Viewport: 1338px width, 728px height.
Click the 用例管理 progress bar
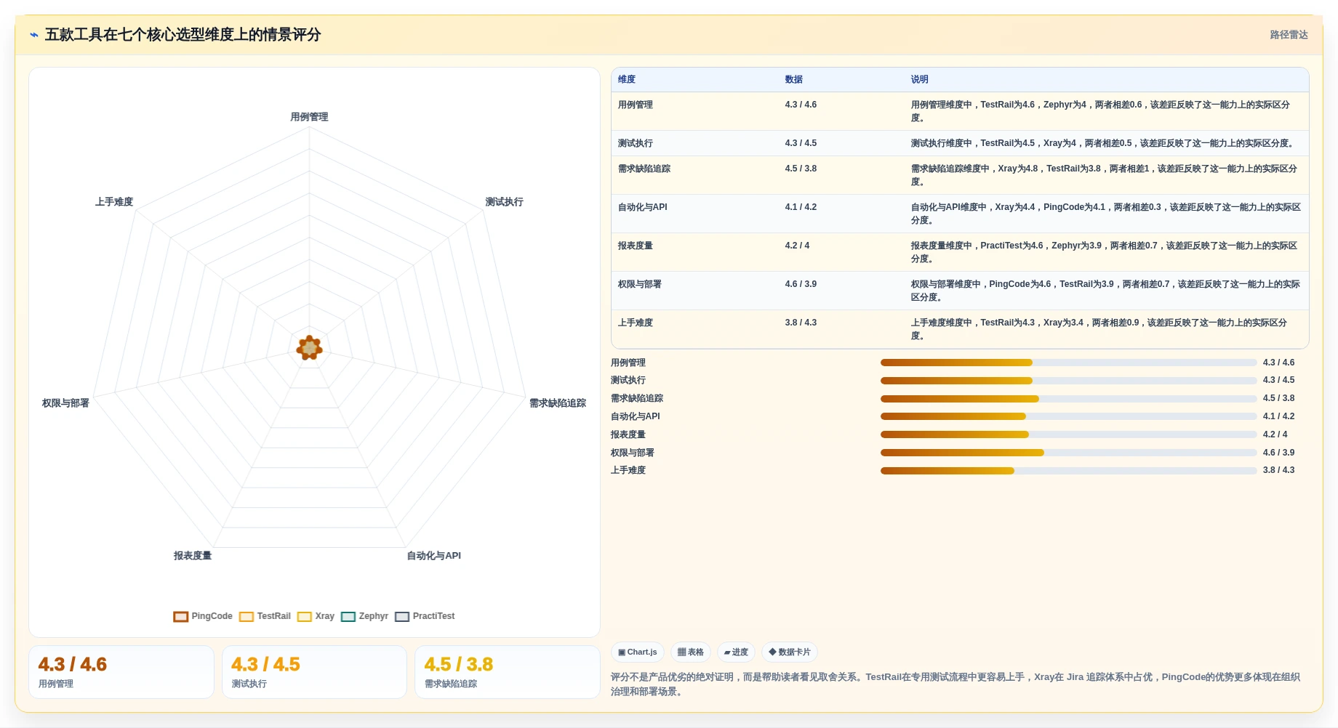pyautogui.click(x=1068, y=363)
